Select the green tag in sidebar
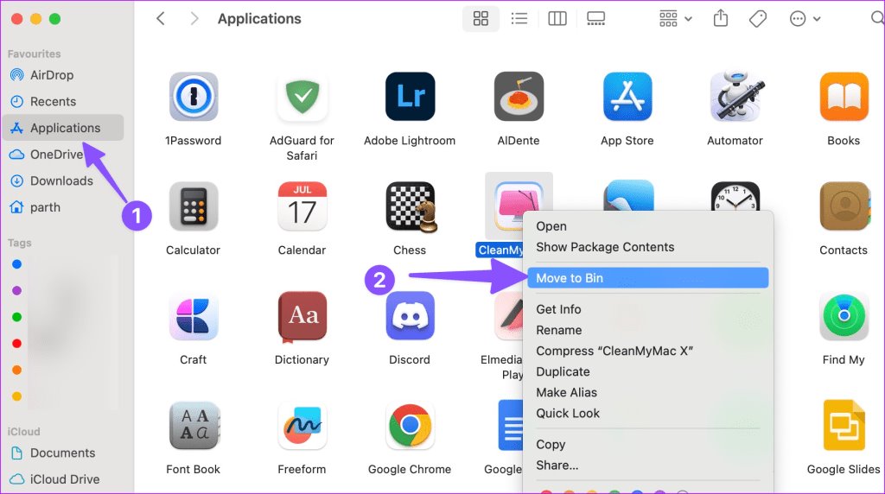 click(17, 317)
